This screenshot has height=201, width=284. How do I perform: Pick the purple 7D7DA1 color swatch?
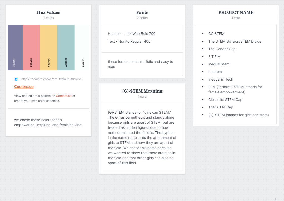[15, 48]
